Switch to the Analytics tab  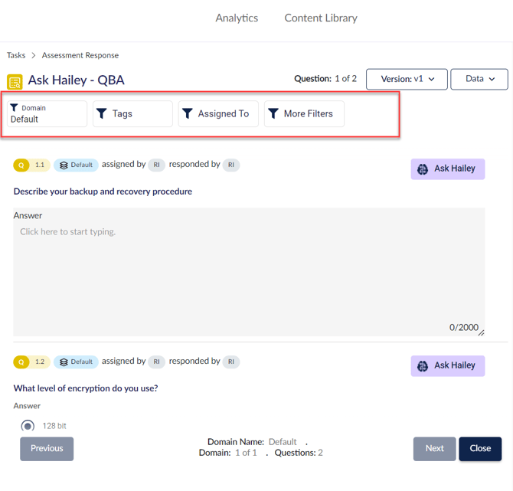[x=237, y=18]
